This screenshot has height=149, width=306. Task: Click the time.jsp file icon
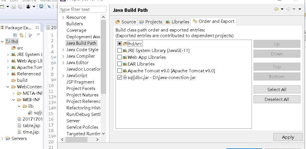[x=19, y=132]
